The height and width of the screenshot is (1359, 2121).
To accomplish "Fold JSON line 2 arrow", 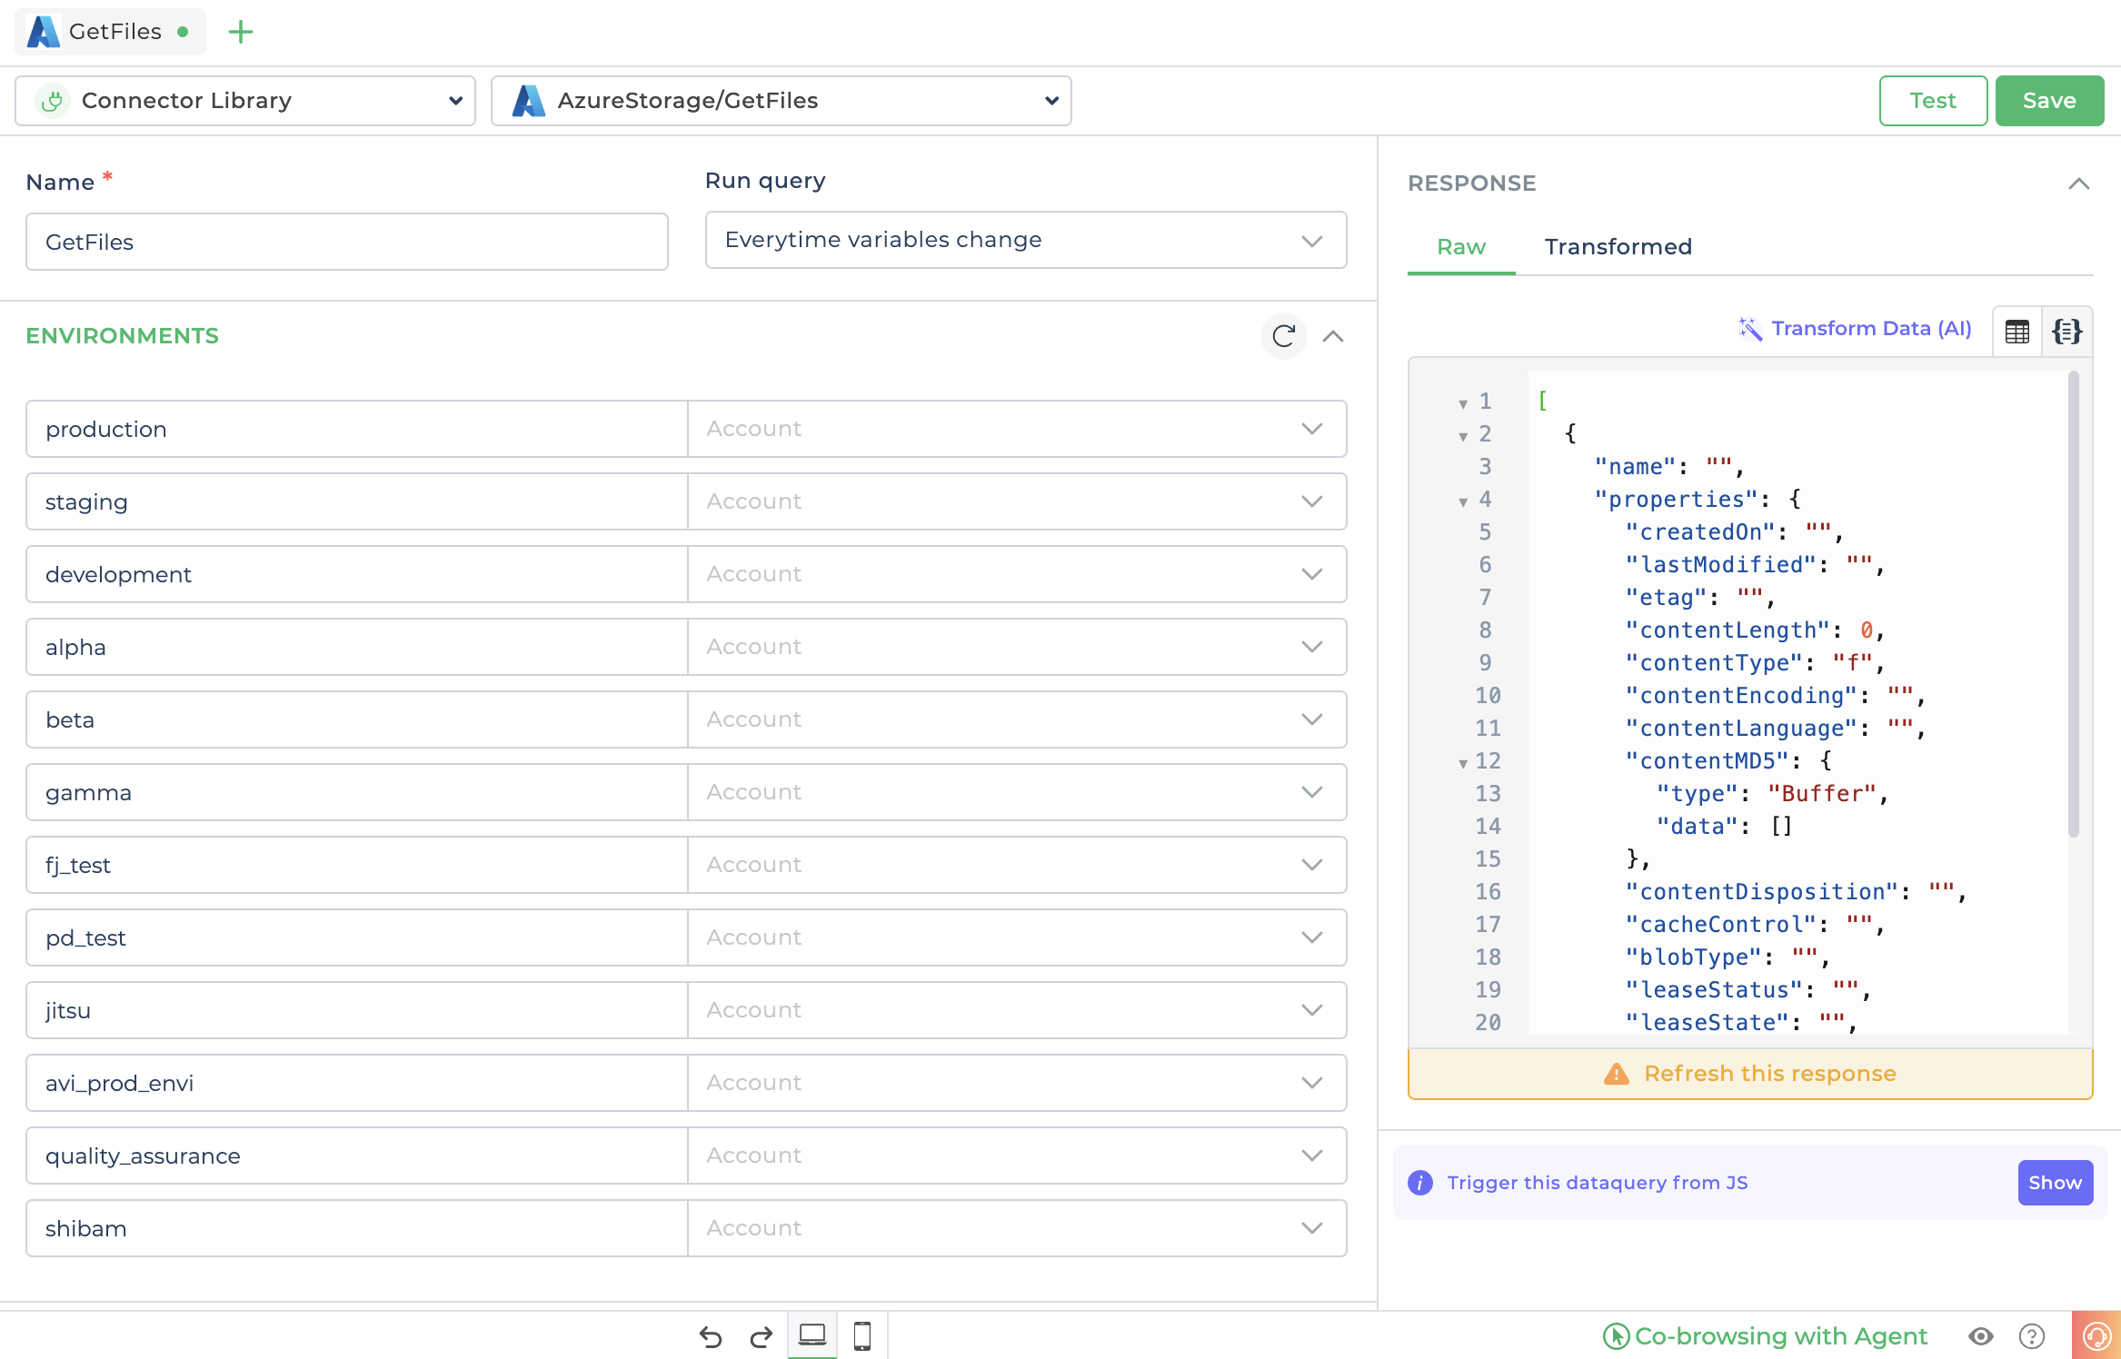I will coord(1463,436).
